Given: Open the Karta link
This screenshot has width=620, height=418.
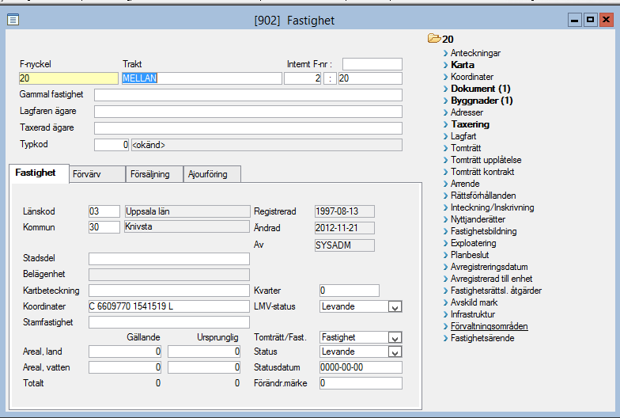Looking at the screenshot, I should tap(462, 65).
